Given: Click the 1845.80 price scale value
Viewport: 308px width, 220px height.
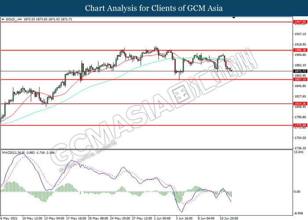Looking at the screenshot, I should [300, 86].
